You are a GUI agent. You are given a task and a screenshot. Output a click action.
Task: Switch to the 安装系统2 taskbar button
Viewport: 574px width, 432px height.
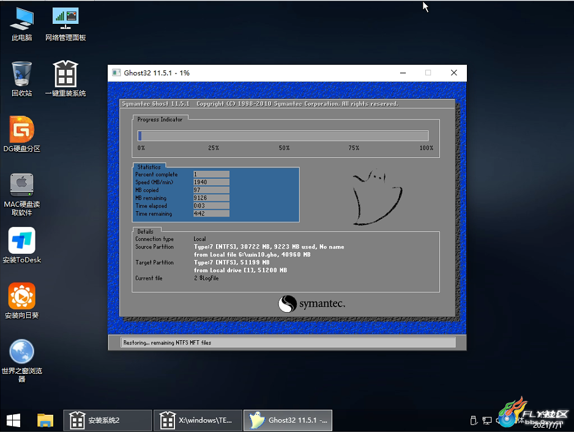pyautogui.click(x=108, y=420)
